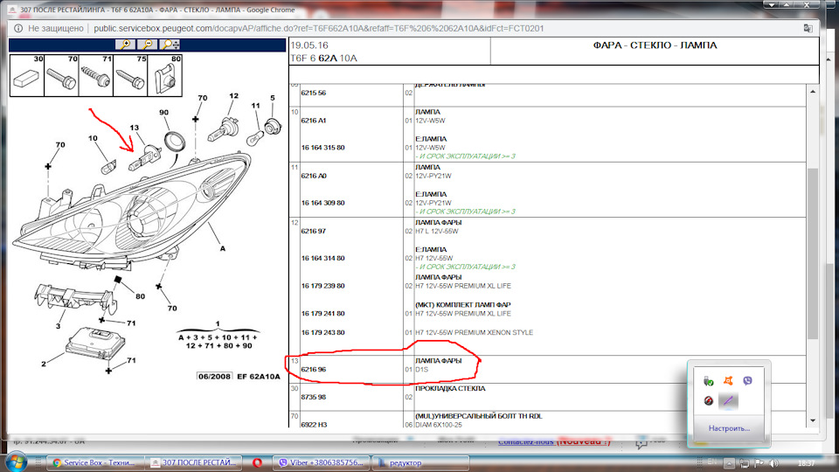Click callout 3 bracket on the diagram
Screen dimensions: 839x472
58,326
